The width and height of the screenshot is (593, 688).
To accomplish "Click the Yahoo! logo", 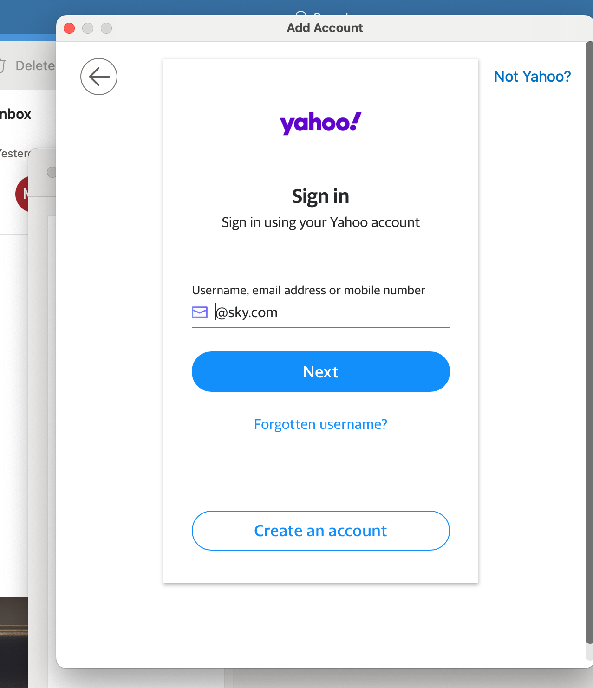I will [x=320, y=122].
